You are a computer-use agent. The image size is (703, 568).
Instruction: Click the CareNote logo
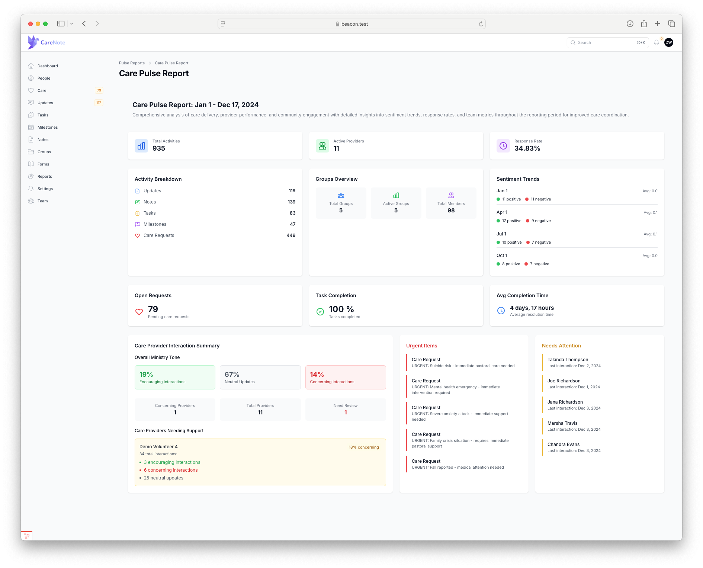click(46, 42)
